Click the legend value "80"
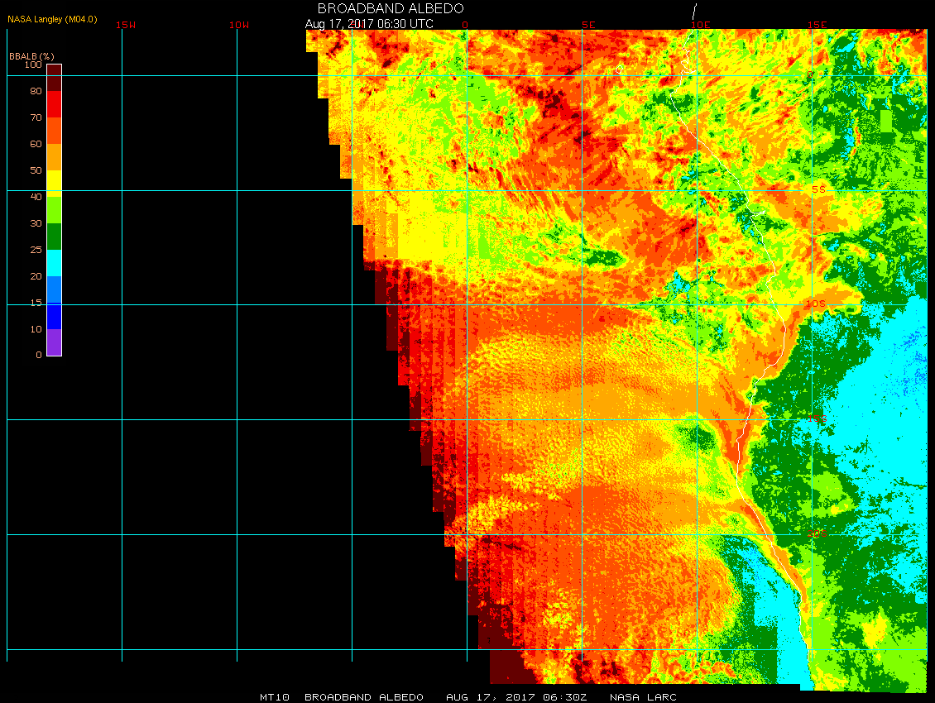This screenshot has height=703, width=935. pos(36,91)
